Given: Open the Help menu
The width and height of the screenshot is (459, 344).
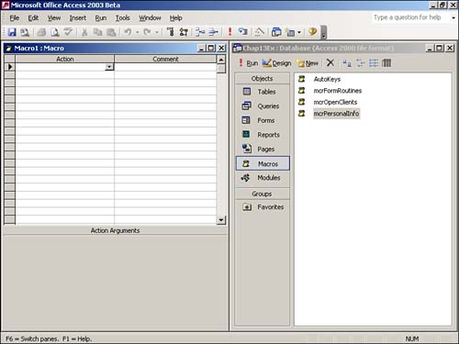Looking at the screenshot, I should (176, 18).
